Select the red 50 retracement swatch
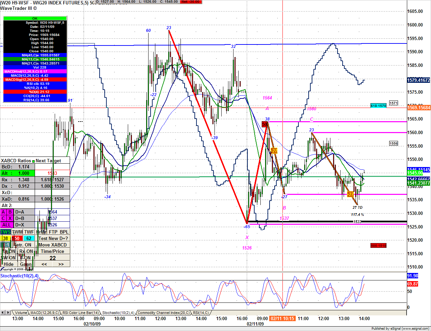Viewport: 431px width, 331px height. (x=17, y=238)
